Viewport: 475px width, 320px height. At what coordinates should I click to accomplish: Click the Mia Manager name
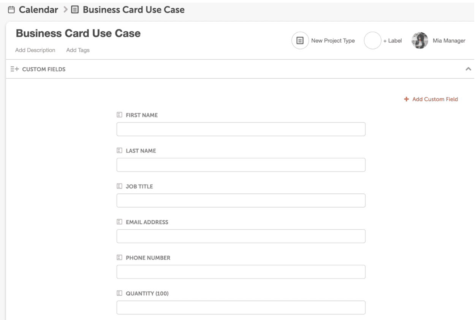(449, 41)
